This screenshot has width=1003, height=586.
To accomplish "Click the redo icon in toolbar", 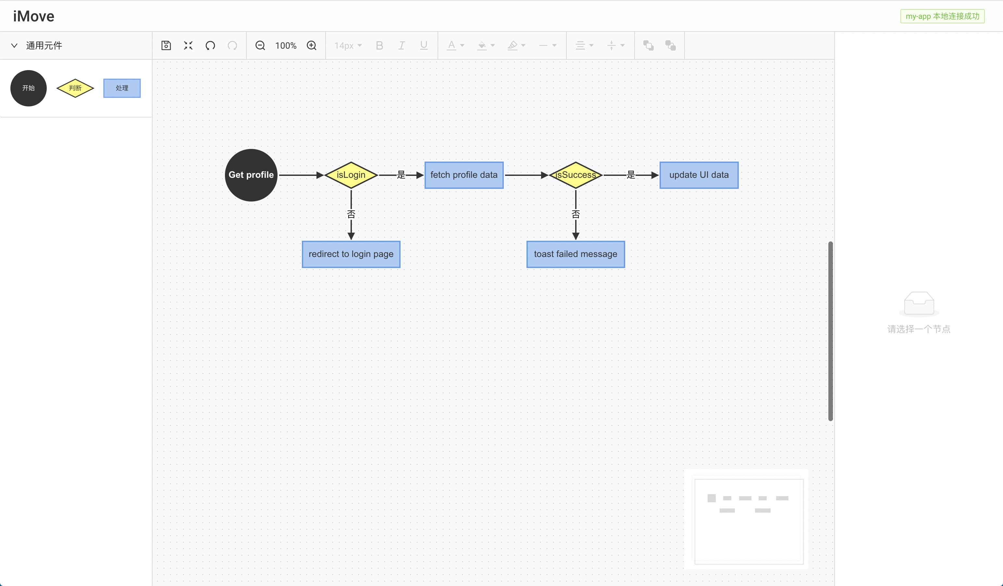I will click(233, 45).
